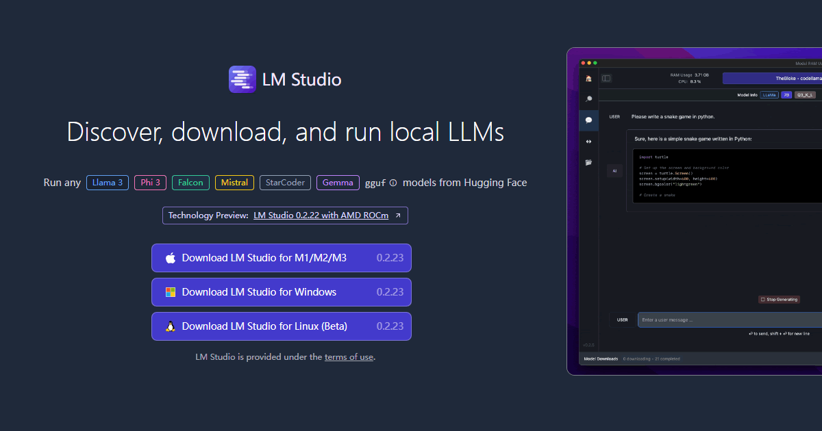Click the 'CPU: 8.3 %' readout
This screenshot has width=822, height=431.
coord(689,81)
